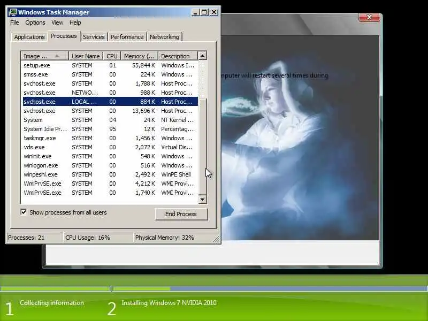
Task: Click the Processes: 21 status entry
Action: tap(35, 238)
